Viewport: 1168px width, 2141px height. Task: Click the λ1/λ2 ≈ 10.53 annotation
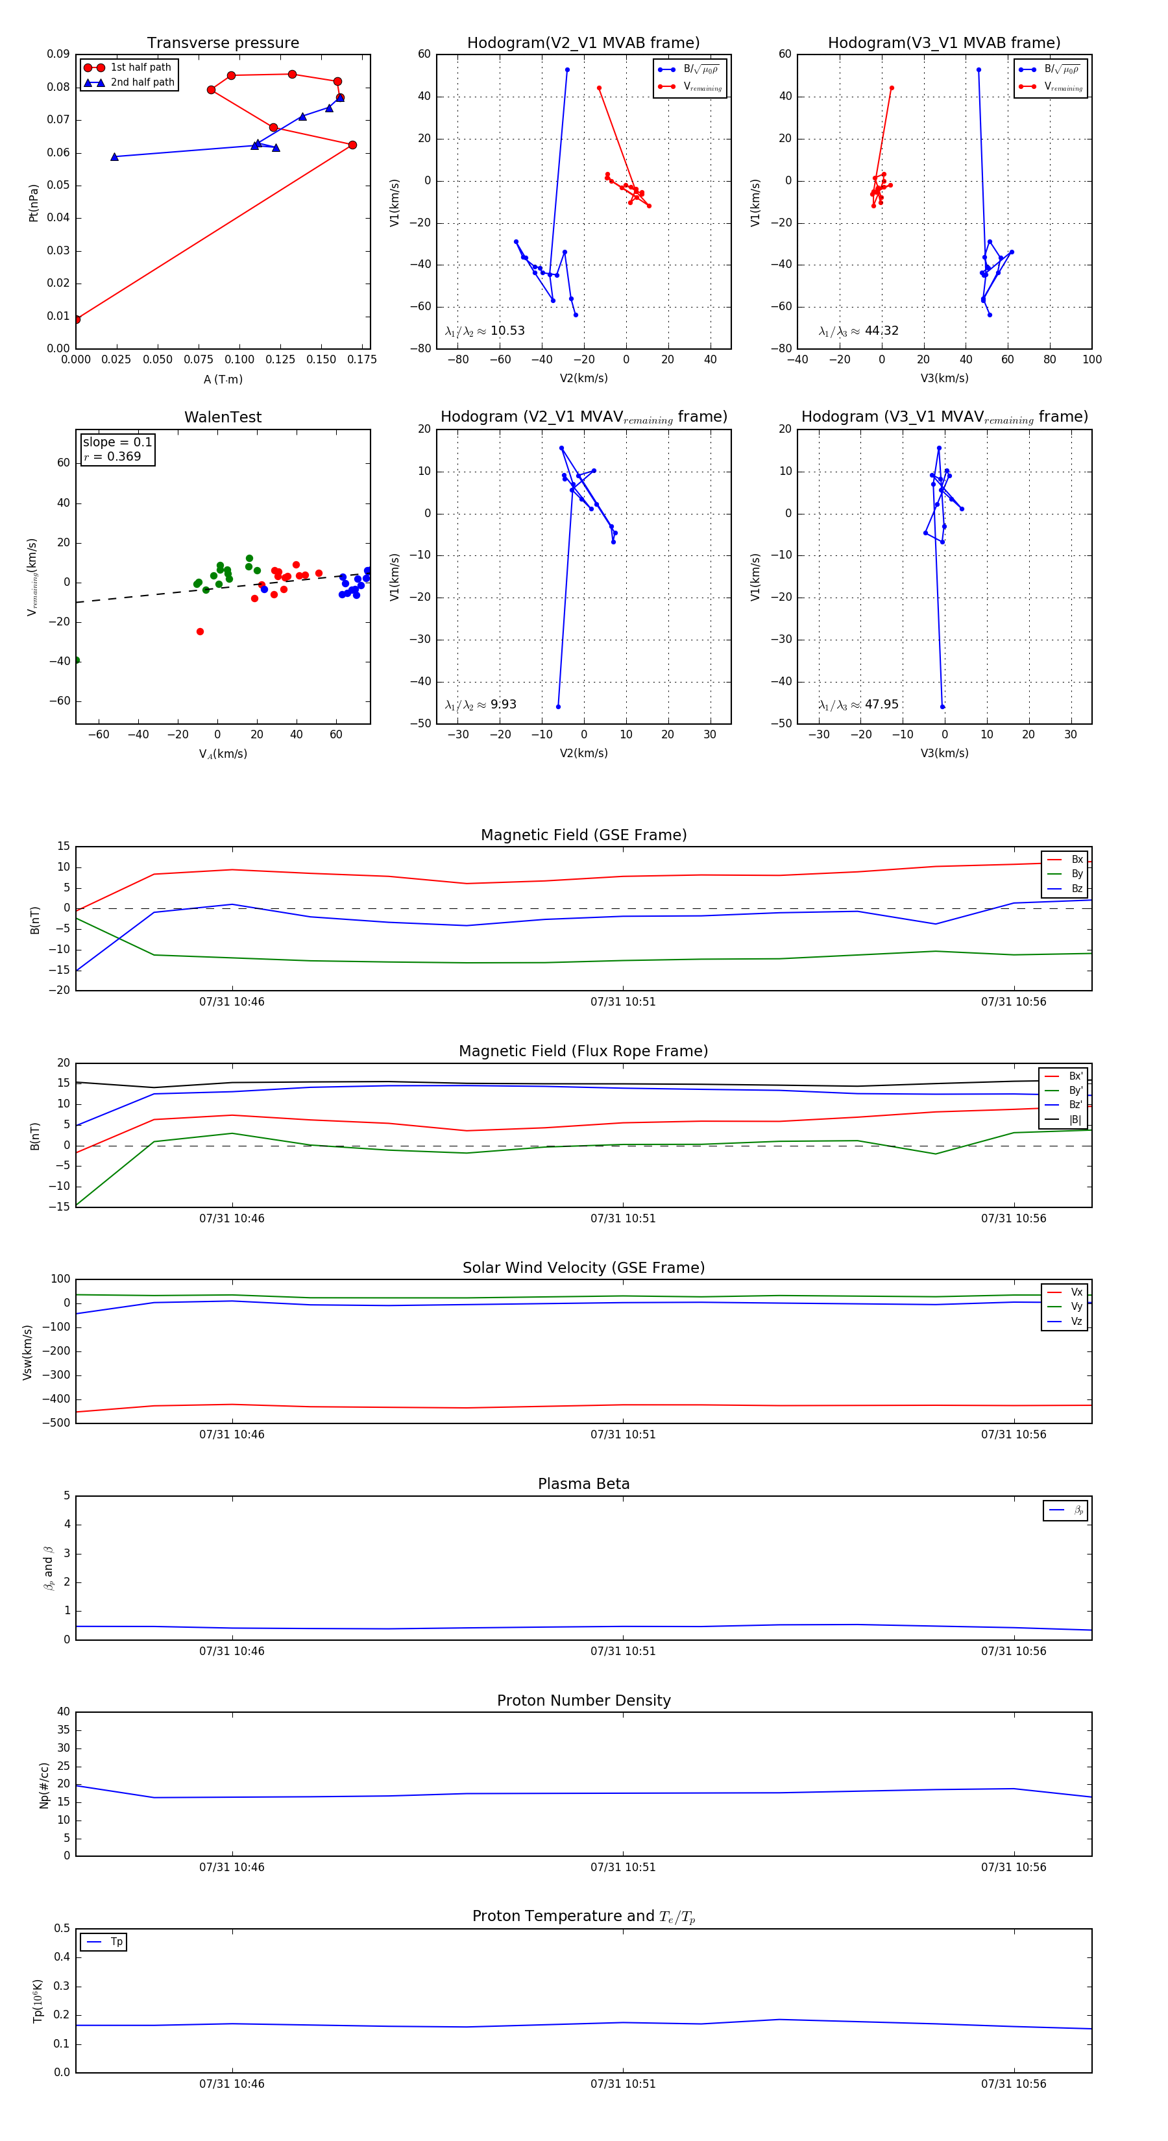(485, 331)
